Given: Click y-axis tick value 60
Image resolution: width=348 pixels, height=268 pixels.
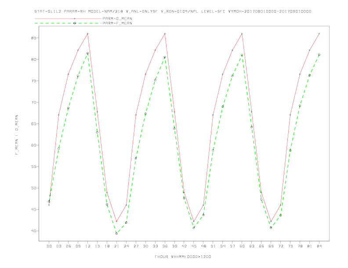Looking at the screenshot, I should (x=33, y=145).
